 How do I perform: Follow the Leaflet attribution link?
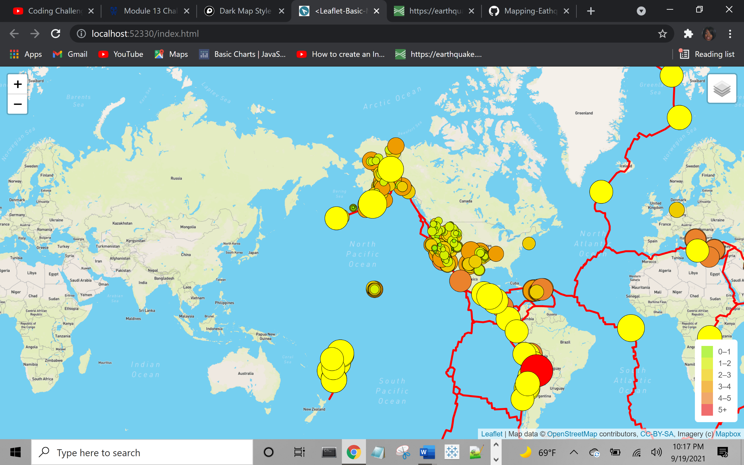pos(491,434)
